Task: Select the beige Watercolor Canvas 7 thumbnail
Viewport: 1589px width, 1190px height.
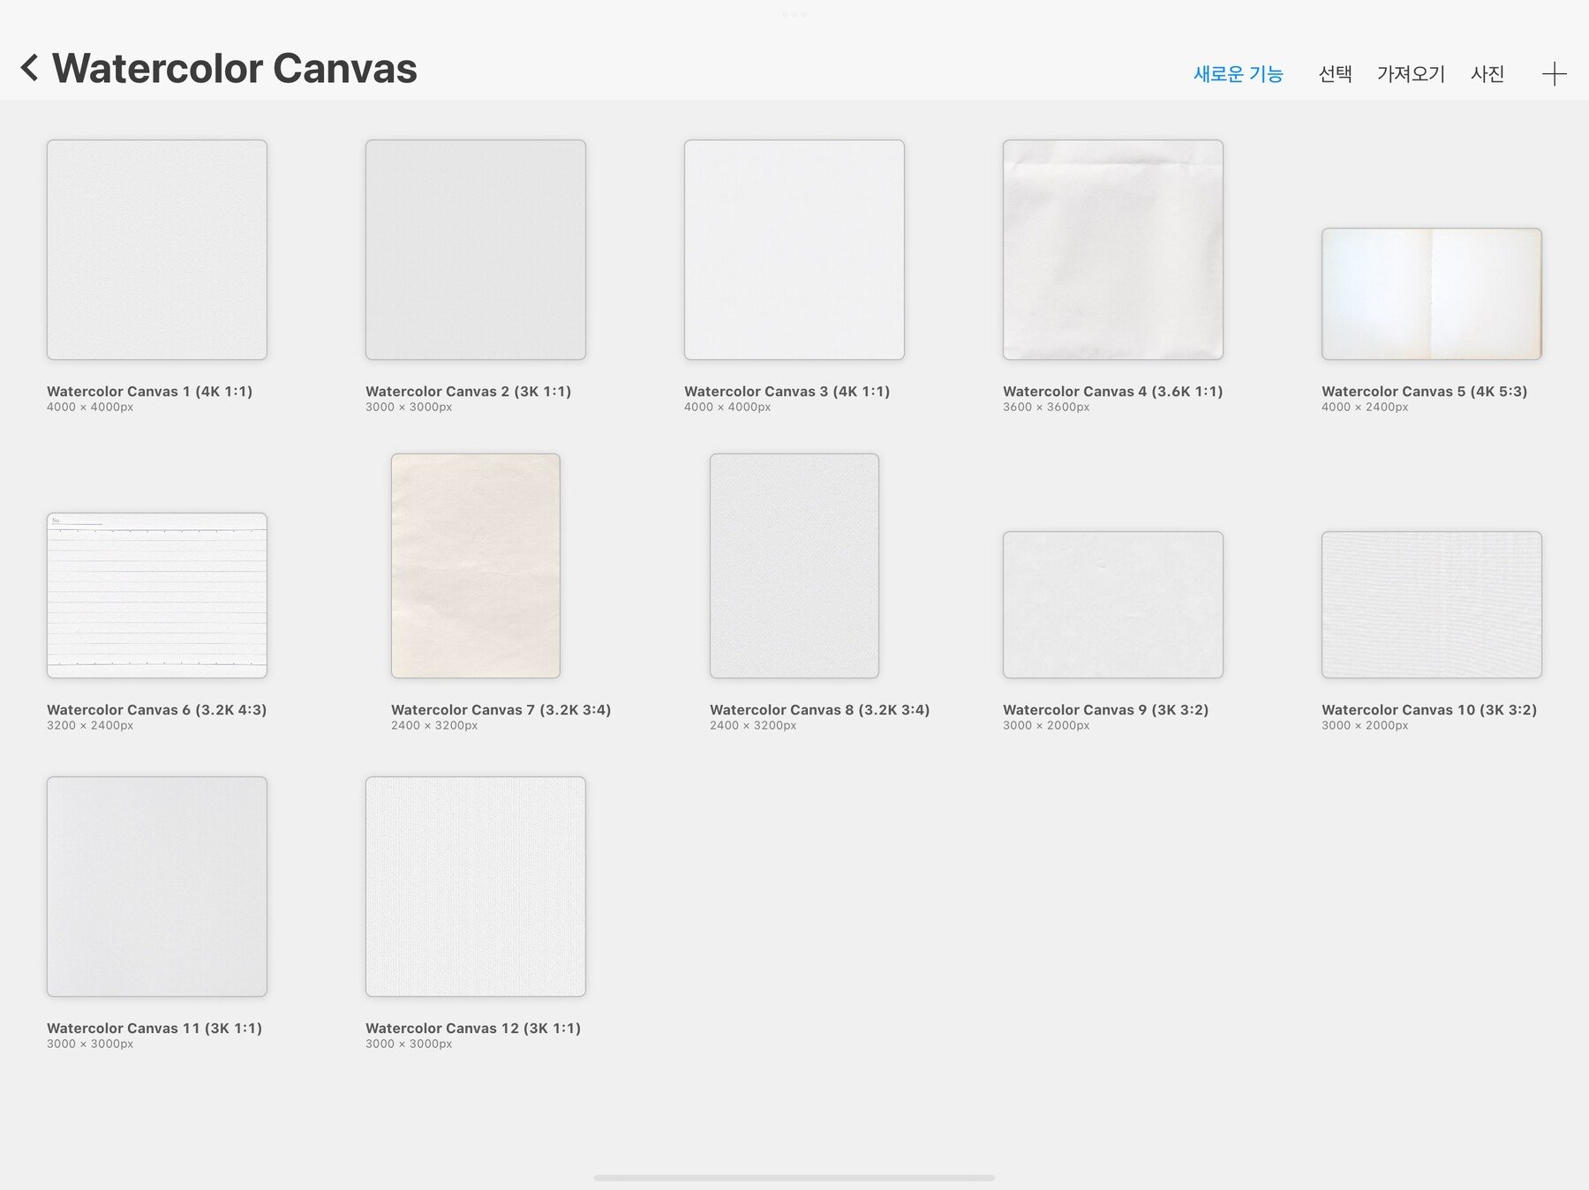Action: (x=476, y=565)
